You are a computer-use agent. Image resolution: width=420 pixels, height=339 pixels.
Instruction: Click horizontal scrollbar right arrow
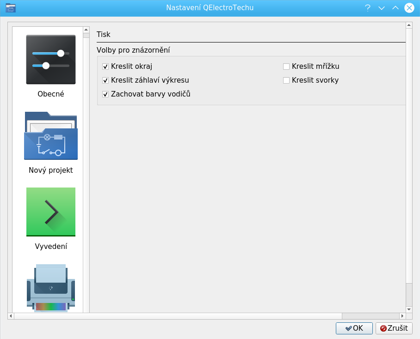402,316
